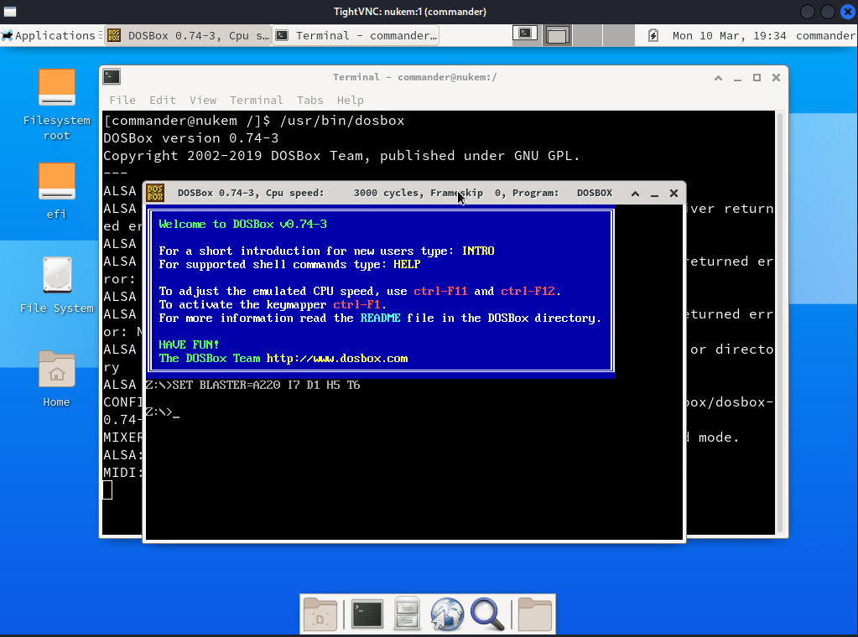Viewport: 858px width, 637px height.
Task: Click the Terminal window title text
Action: (414, 77)
